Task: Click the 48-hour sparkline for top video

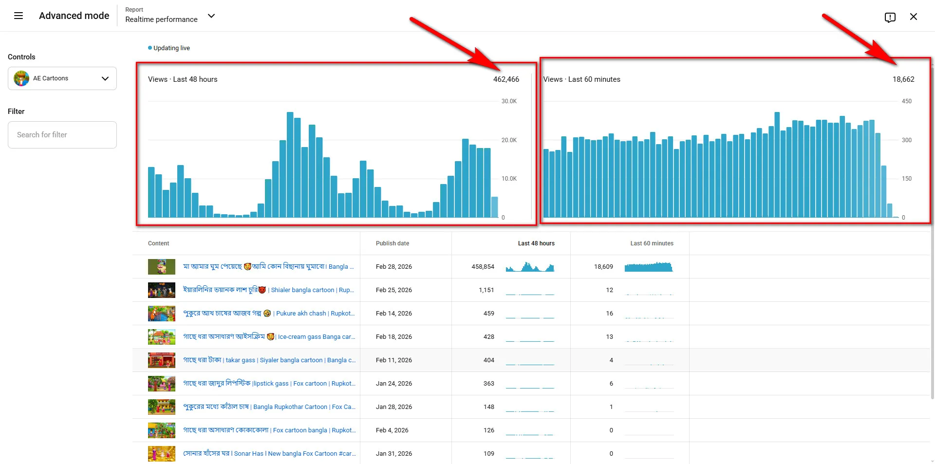Action: pyautogui.click(x=530, y=267)
